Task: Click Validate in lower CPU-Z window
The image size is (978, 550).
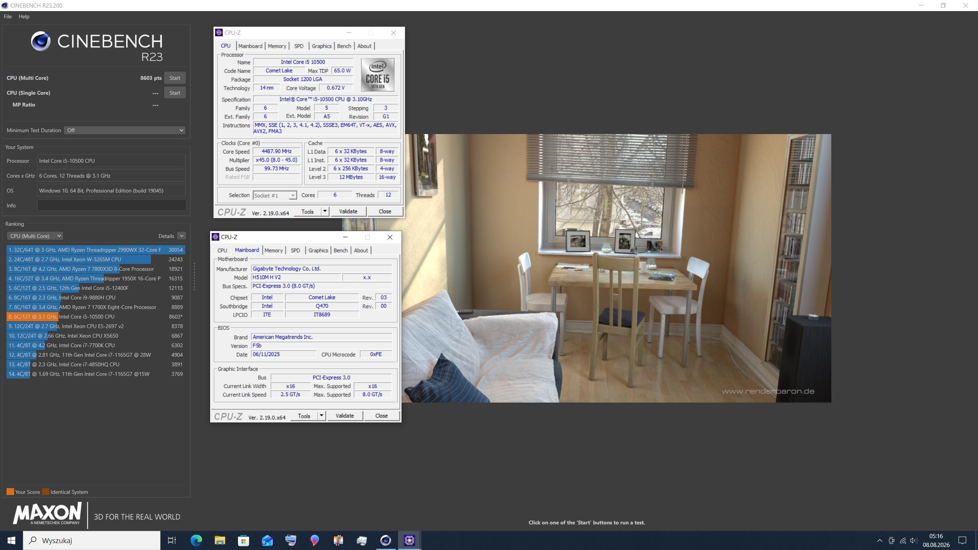Action: click(345, 416)
